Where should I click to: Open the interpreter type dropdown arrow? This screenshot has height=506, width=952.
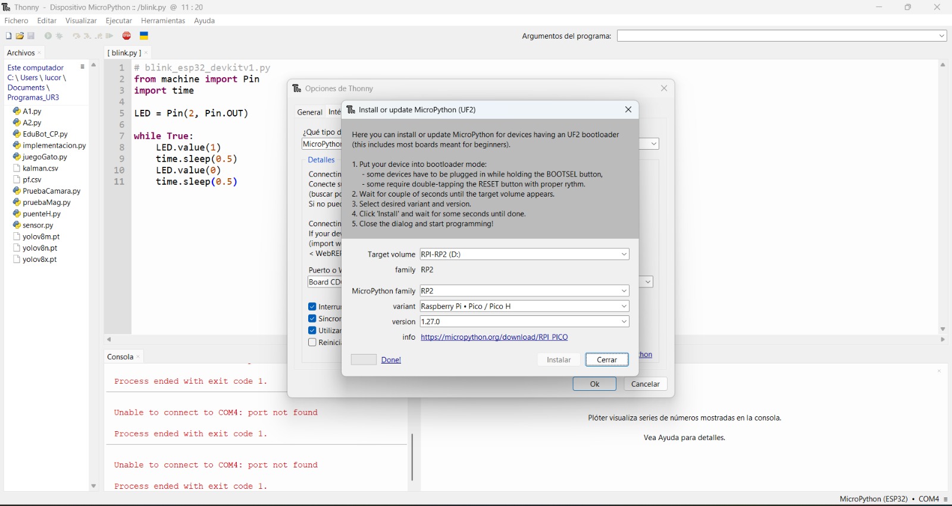[654, 144]
